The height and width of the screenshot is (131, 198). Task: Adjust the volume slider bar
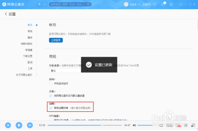pyautogui.click(x=145, y=125)
